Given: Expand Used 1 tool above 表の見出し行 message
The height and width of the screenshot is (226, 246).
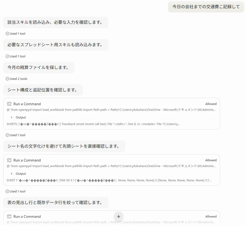Looking at the screenshot, I should pyautogui.click(x=16, y=191).
